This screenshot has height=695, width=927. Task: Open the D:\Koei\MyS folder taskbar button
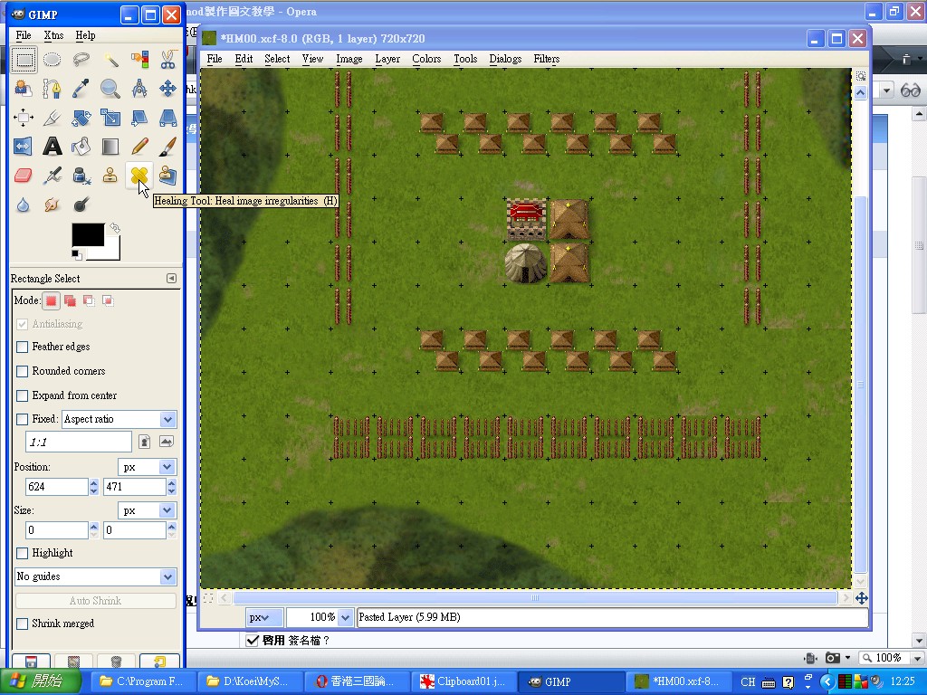click(250, 681)
